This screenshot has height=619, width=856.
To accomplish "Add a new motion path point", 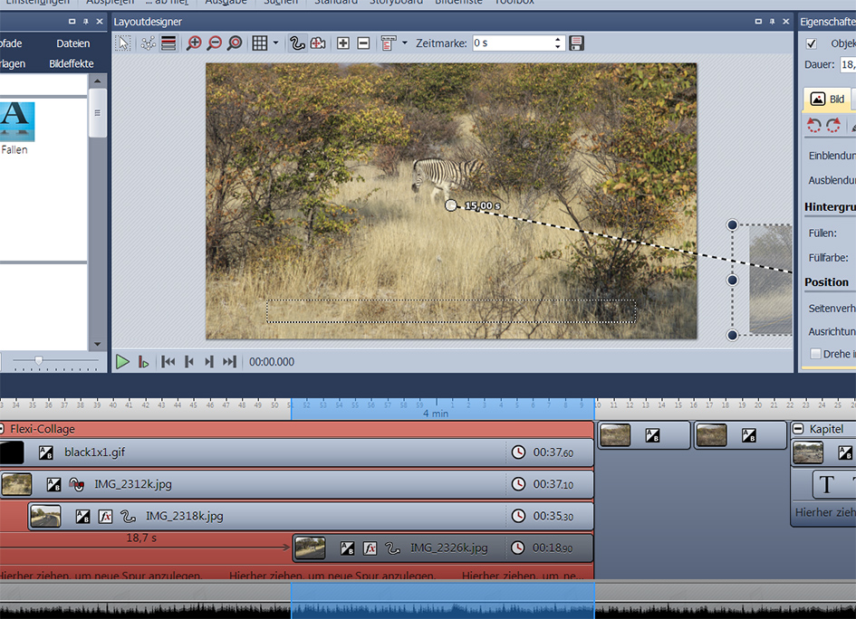I will (343, 43).
